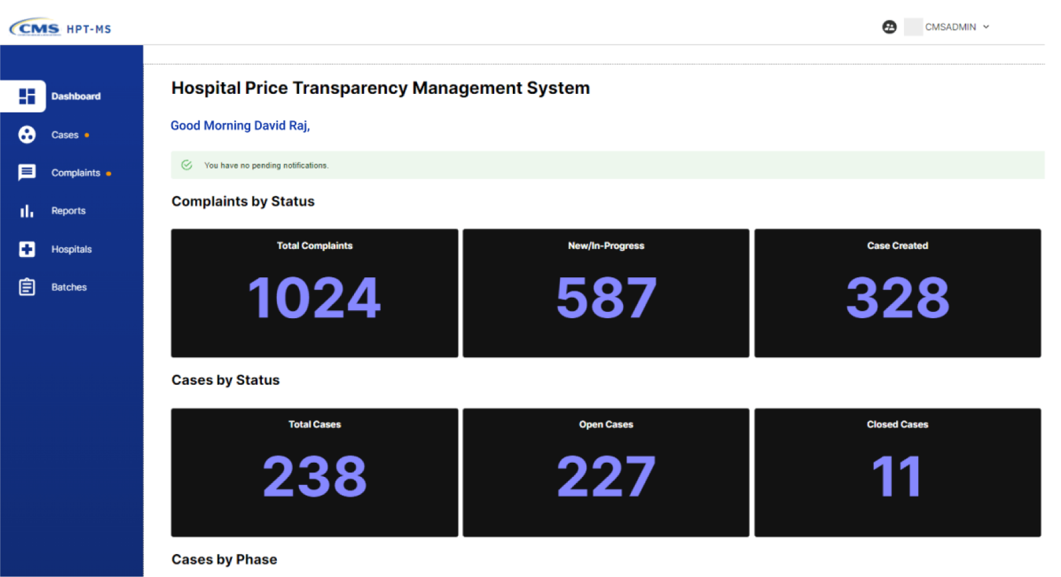The image size is (1061, 577).
Task: Select the Case Created card
Action: [x=897, y=293]
